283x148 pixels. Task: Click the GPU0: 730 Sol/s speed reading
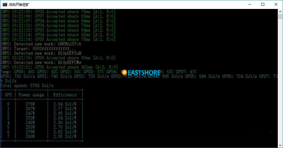18,76
